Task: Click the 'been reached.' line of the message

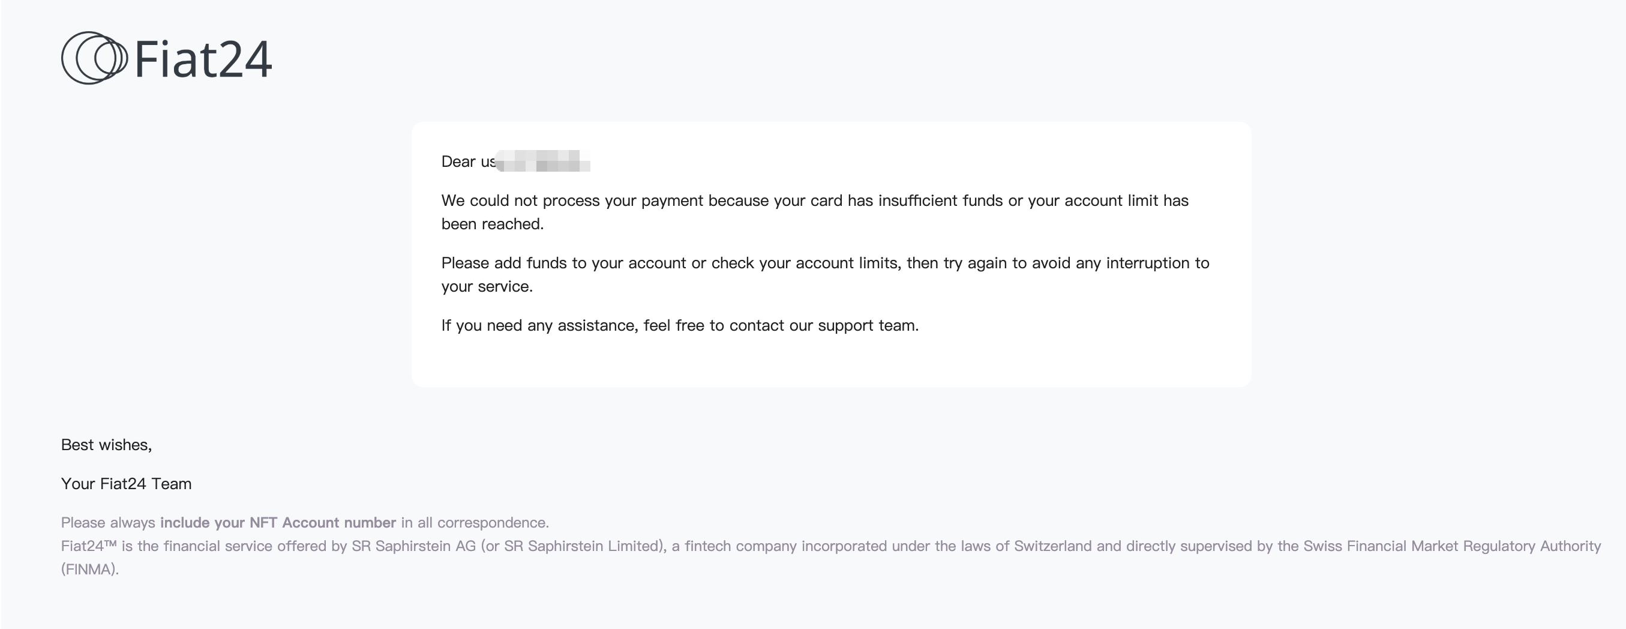Action: click(493, 224)
